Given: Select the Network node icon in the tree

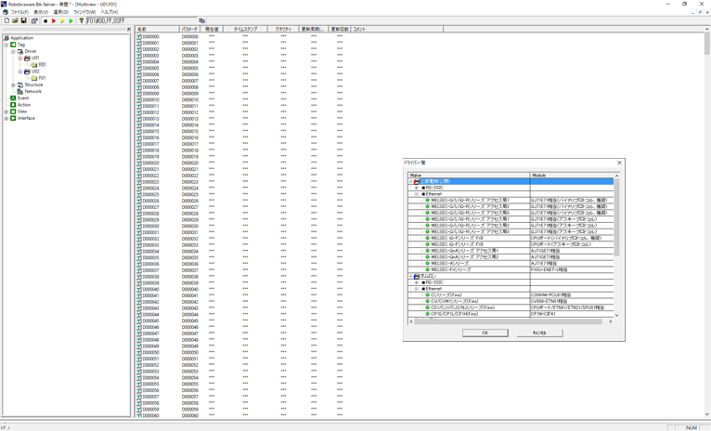Looking at the screenshot, I should click(19, 91).
